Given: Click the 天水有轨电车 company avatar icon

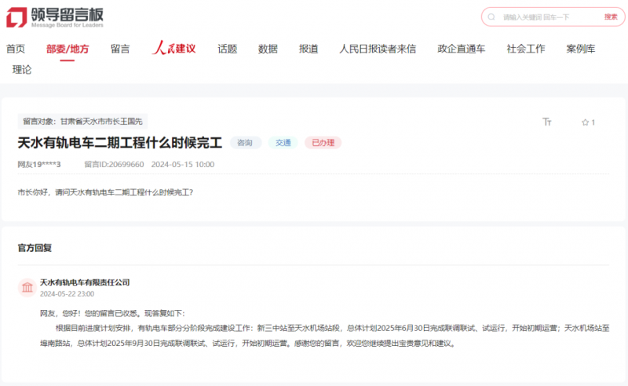Looking at the screenshot, I should tap(27, 287).
